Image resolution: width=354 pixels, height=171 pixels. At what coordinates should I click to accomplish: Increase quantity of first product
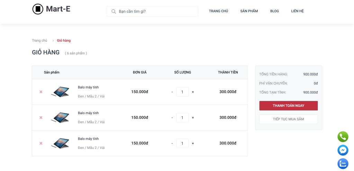(193, 92)
